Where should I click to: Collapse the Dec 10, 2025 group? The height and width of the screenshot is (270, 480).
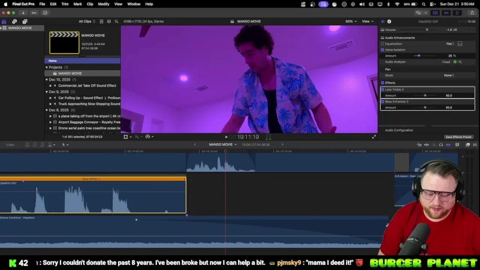[x=46, y=79]
